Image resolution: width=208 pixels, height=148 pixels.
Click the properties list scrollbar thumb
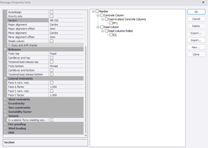(86, 90)
